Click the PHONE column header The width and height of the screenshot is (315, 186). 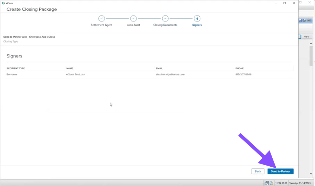tap(240, 68)
